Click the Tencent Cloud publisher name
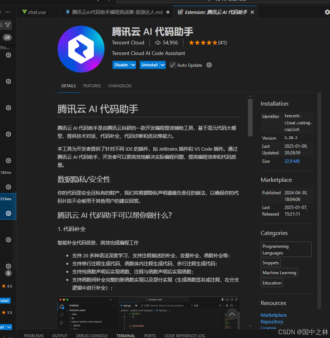The height and width of the screenshot is (338, 330). pos(128,43)
